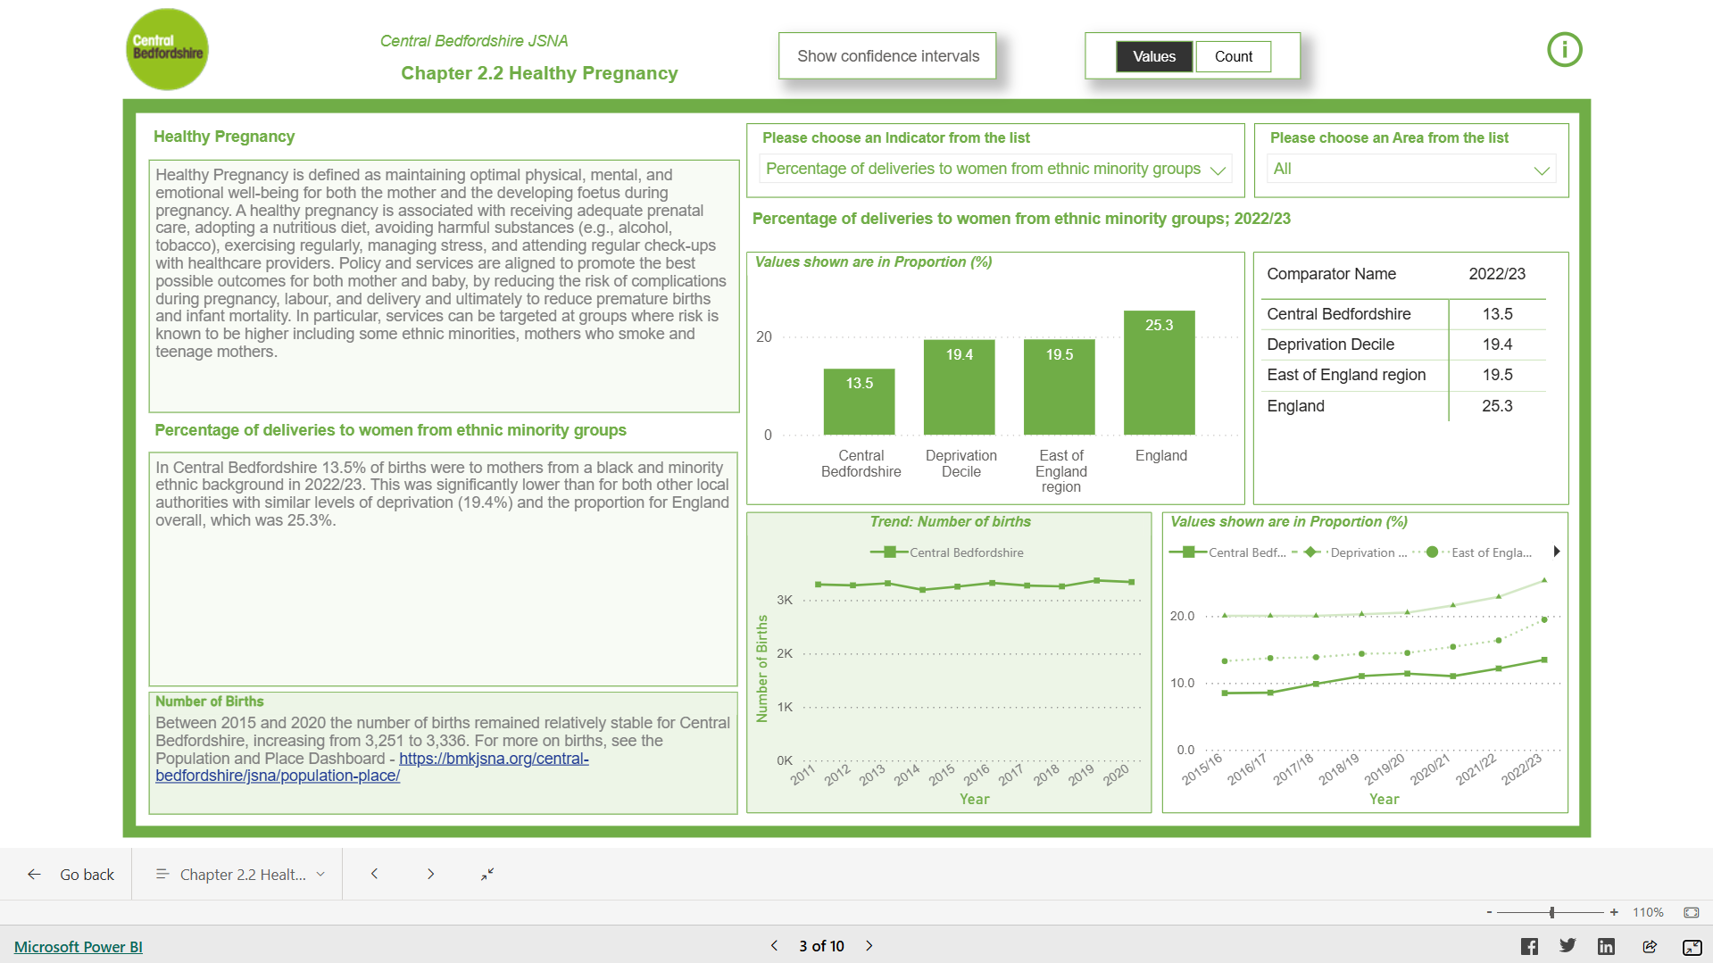Screen dimensions: 1713x963
Task: Select the East of England region row
Action: click(1403, 375)
